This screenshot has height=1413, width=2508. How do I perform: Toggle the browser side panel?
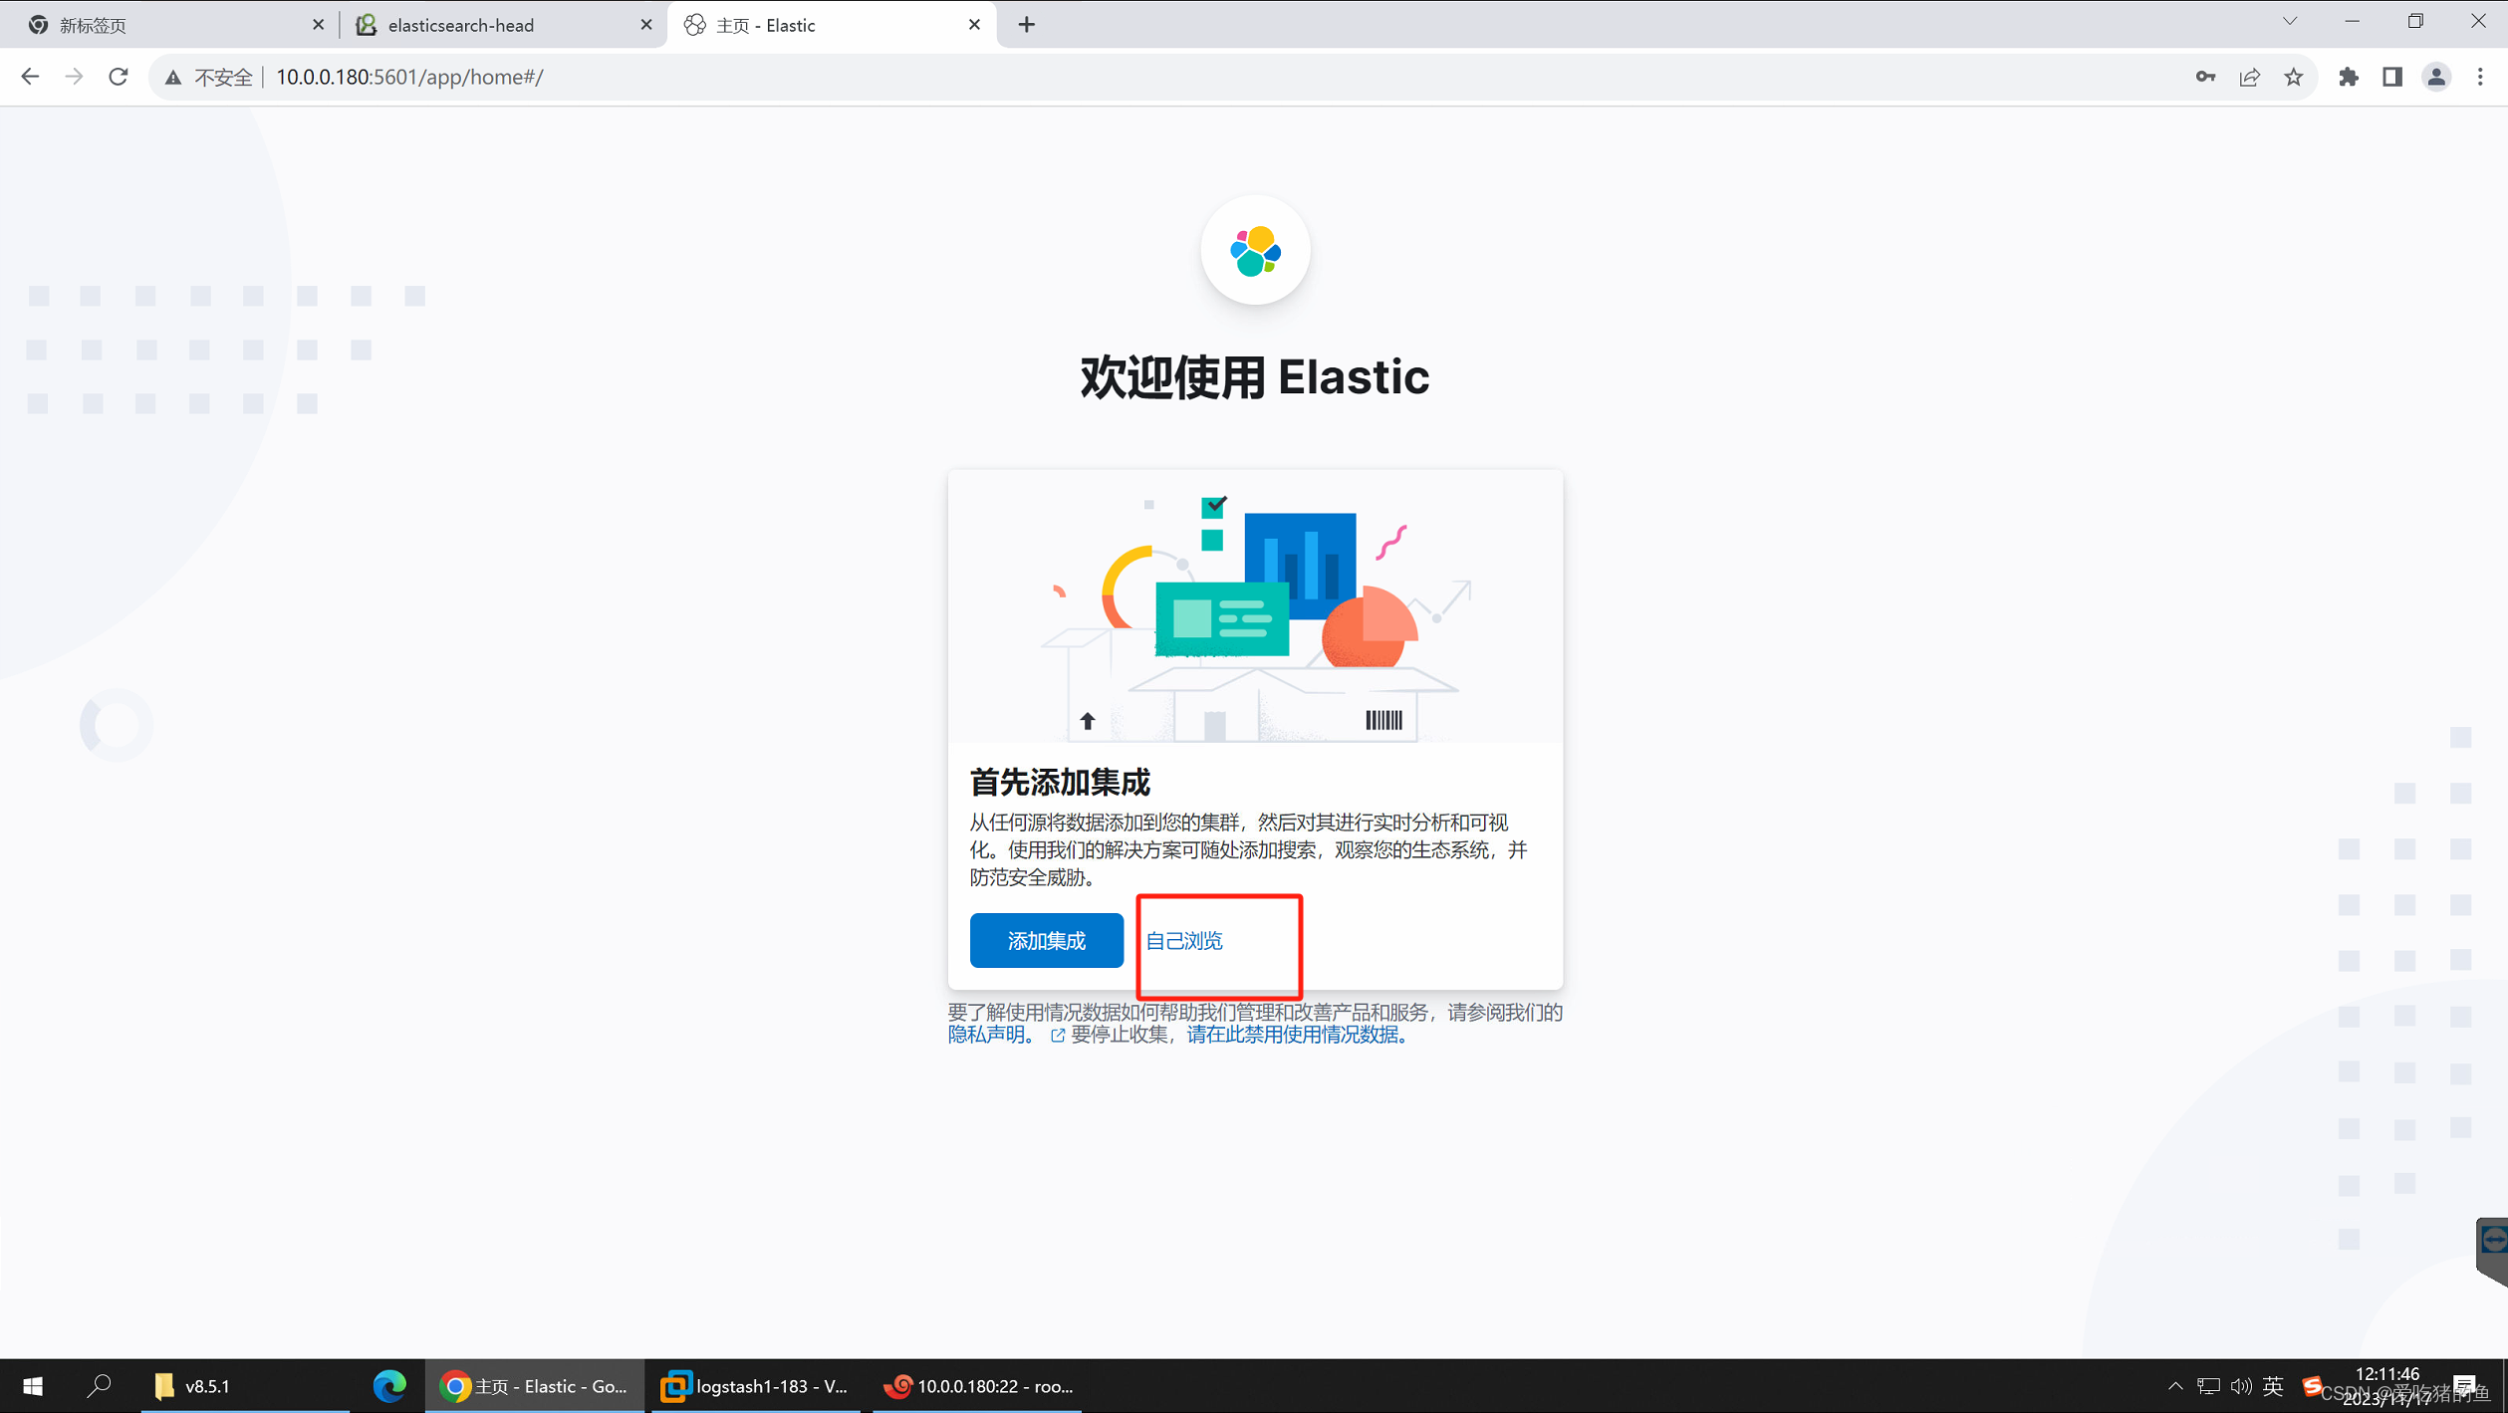pos(2392,77)
